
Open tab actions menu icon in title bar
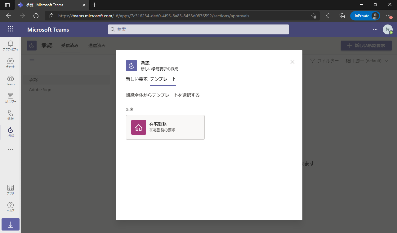7,5
